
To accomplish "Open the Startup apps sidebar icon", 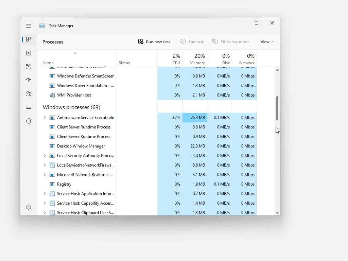I will (29, 80).
